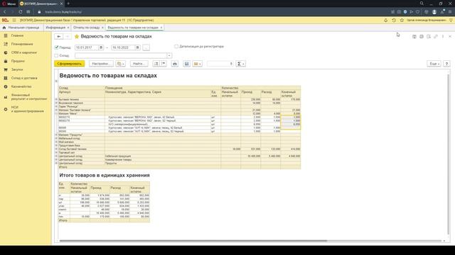
Task: Open the Еще dropdown menu
Action: (434, 64)
